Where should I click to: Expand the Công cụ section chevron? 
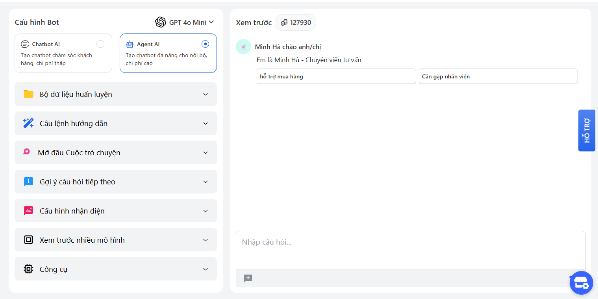click(x=205, y=269)
